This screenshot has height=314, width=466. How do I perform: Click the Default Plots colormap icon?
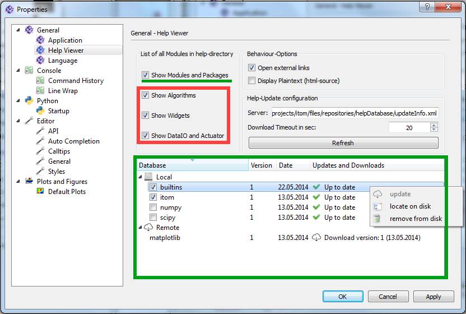coord(40,192)
